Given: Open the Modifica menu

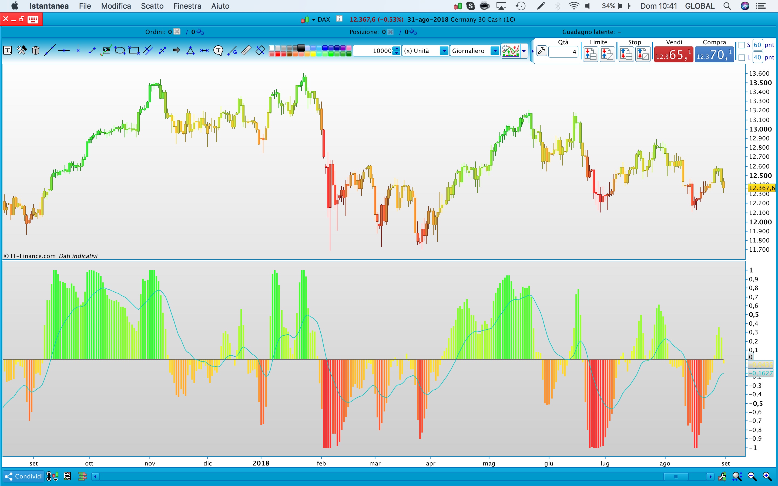Looking at the screenshot, I should click(x=116, y=6).
